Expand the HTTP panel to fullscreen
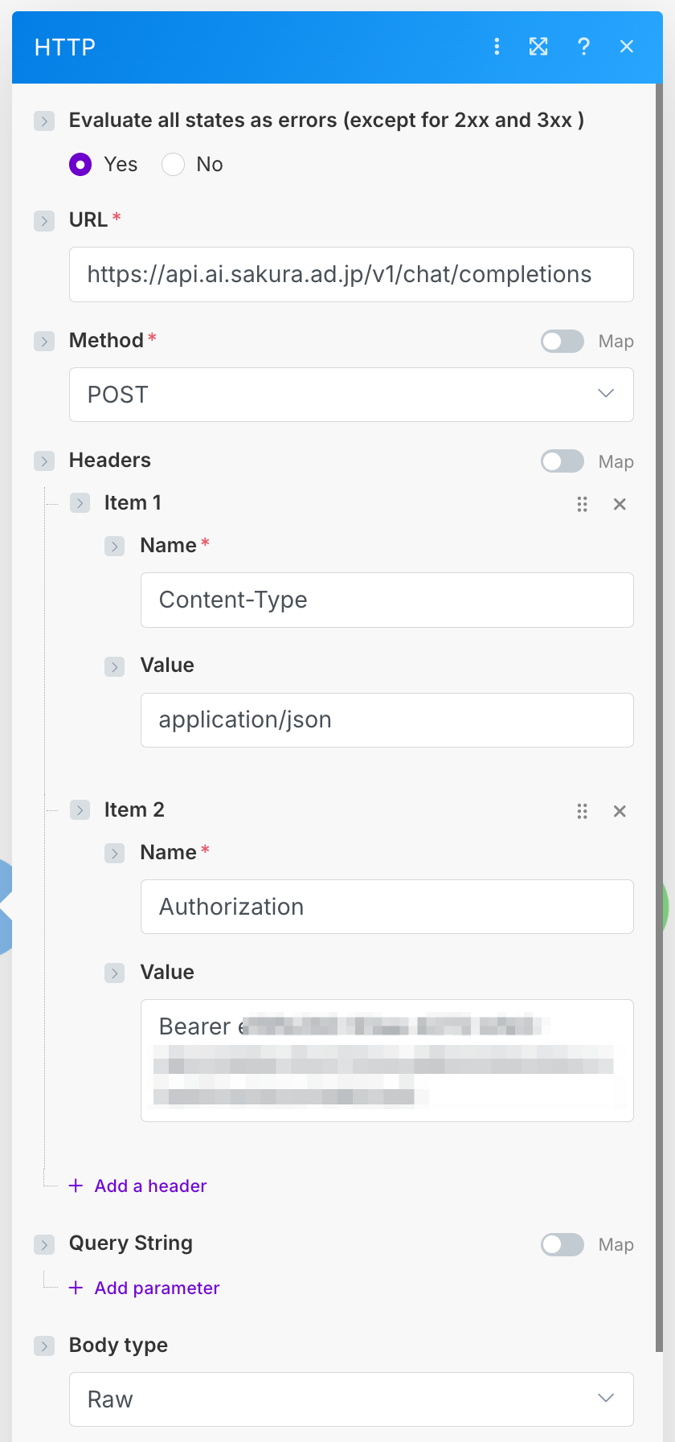 [538, 47]
